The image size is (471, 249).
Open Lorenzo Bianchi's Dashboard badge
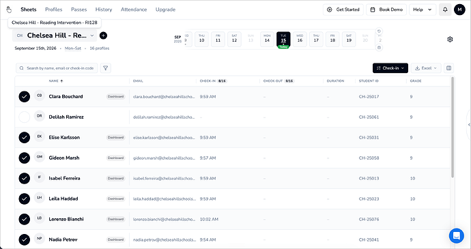tap(115, 219)
